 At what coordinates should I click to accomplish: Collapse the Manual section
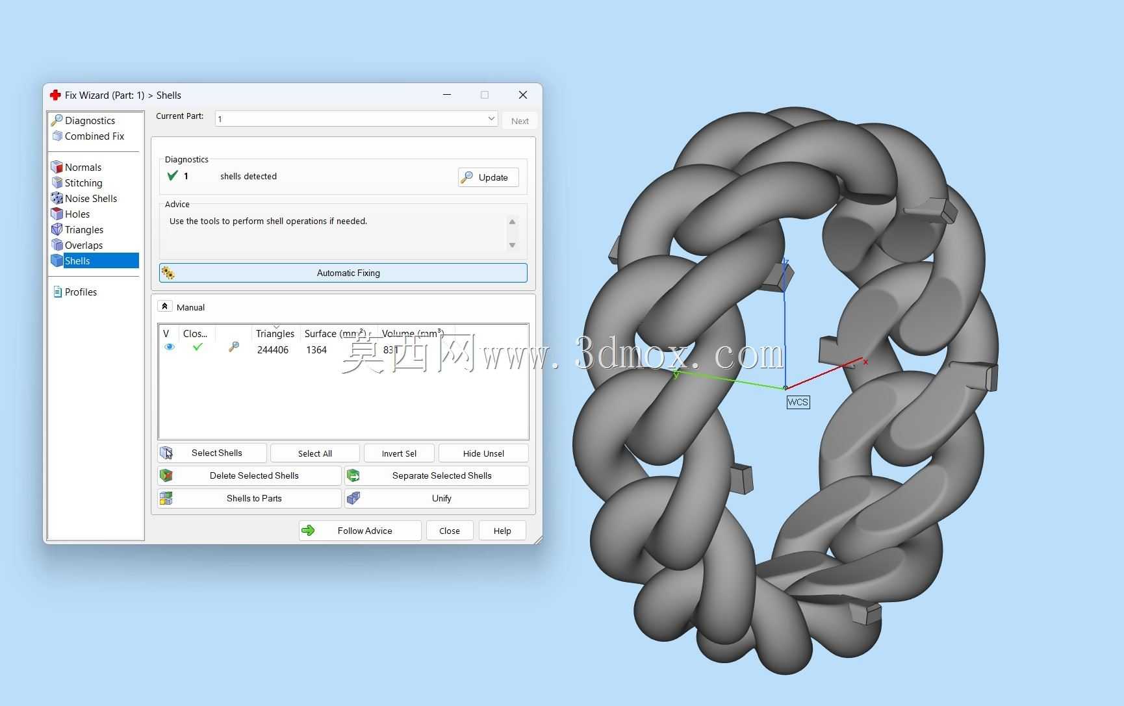(x=165, y=307)
